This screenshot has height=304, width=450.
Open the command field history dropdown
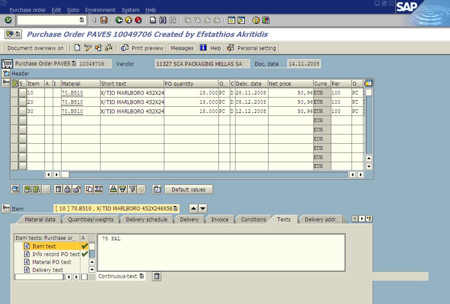pyautogui.click(x=81, y=20)
